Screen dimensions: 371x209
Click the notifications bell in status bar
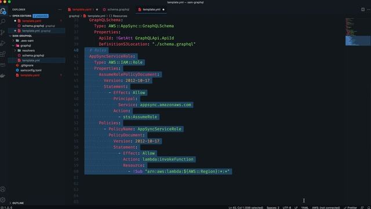pos(369,208)
